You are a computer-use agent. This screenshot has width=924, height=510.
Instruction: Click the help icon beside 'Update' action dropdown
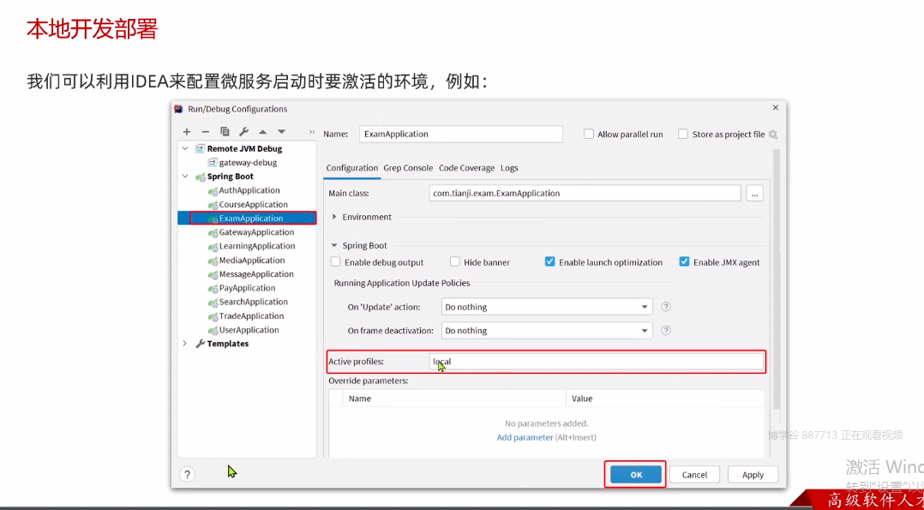666,307
